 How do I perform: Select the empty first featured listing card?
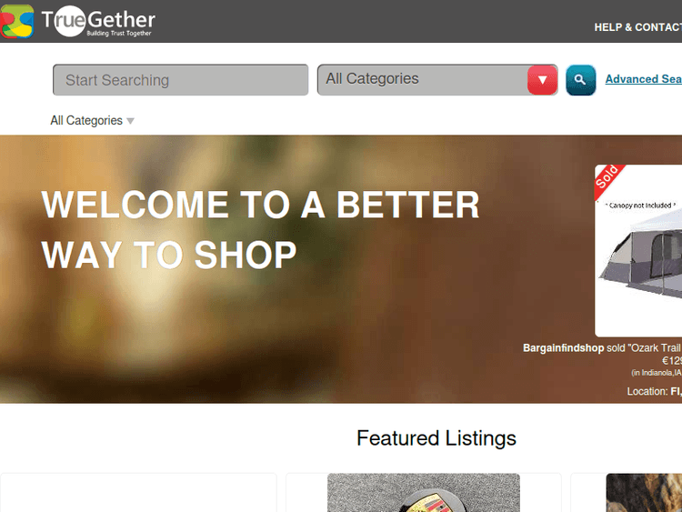138,492
